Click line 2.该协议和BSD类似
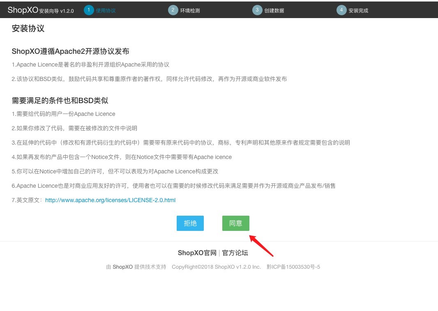438x311 pixels. [x=149, y=79]
